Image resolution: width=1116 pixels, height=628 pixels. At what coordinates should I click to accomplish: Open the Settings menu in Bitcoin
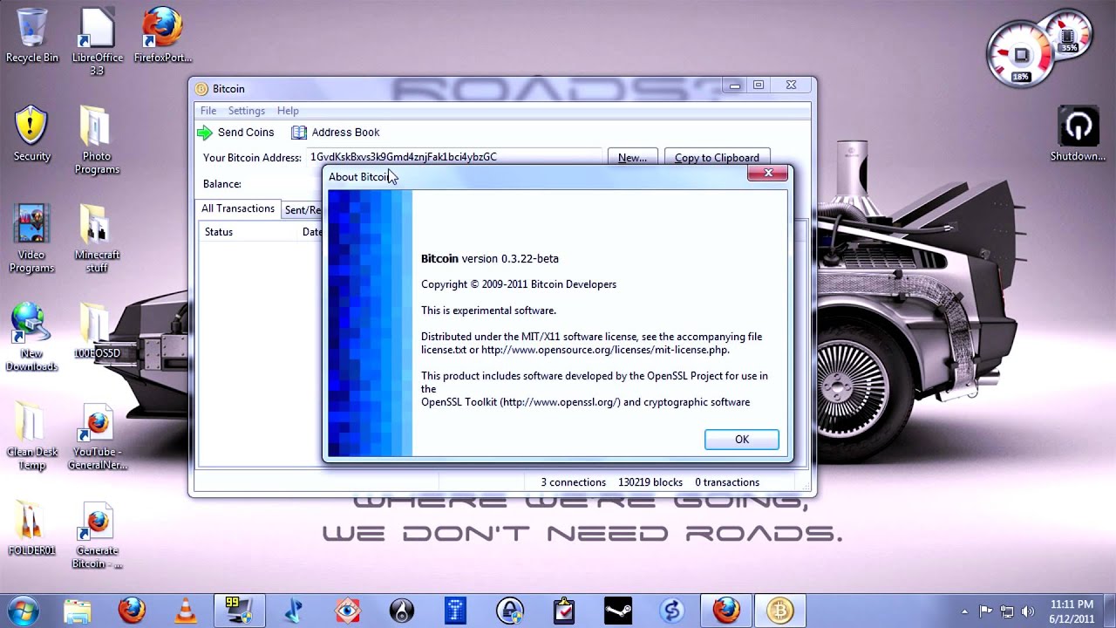click(x=247, y=111)
